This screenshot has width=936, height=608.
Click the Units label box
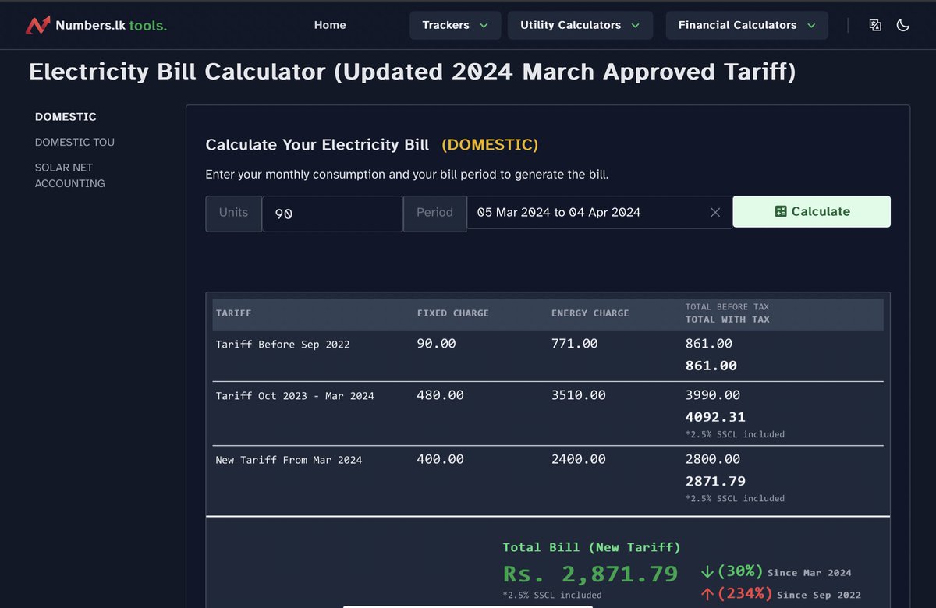[233, 214]
